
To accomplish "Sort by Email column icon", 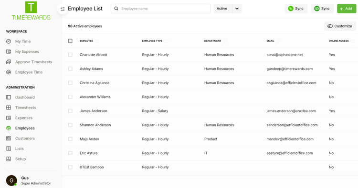I will [279, 41].
